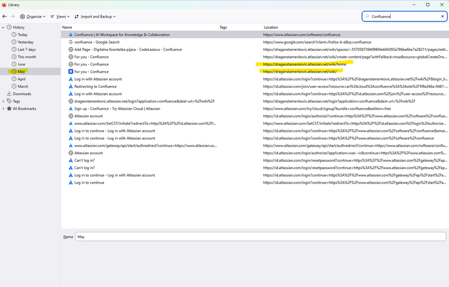Click Atlassian icon of last Log in row

pyautogui.click(x=71, y=183)
